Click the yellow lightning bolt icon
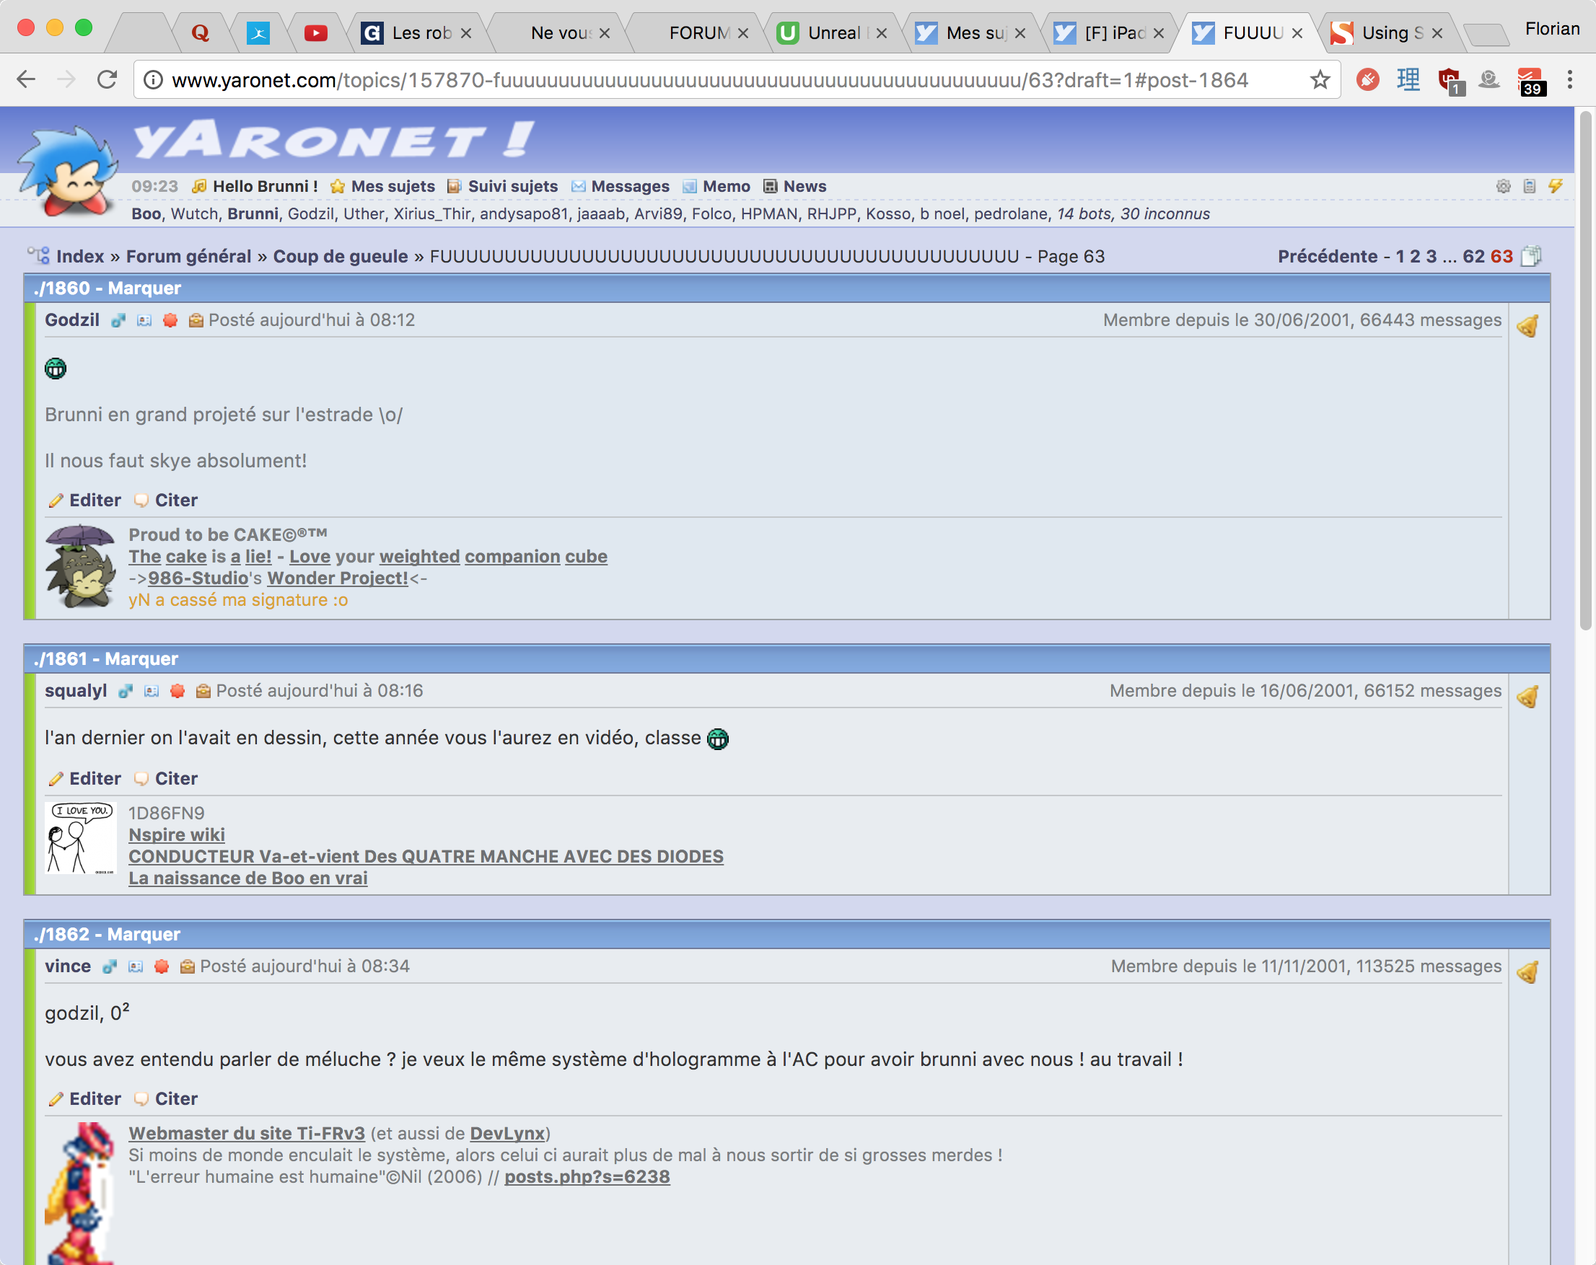Image resolution: width=1596 pixels, height=1265 pixels. 1556,186
